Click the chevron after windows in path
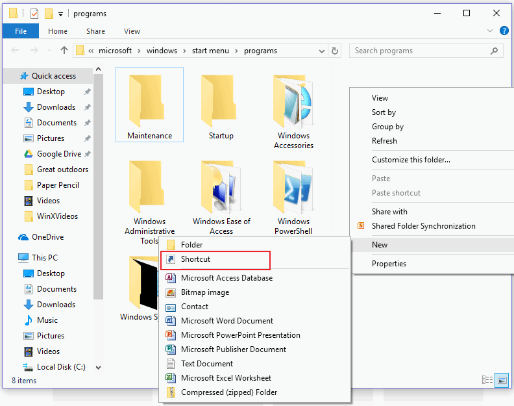 (x=184, y=51)
